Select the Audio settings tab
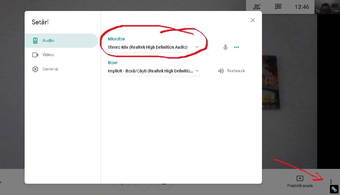The width and height of the screenshot is (340, 195). point(61,41)
